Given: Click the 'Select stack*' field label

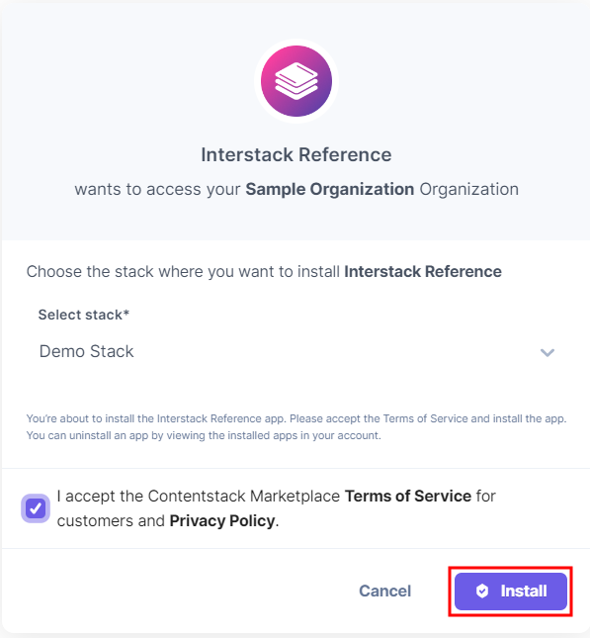Looking at the screenshot, I should [x=84, y=315].
